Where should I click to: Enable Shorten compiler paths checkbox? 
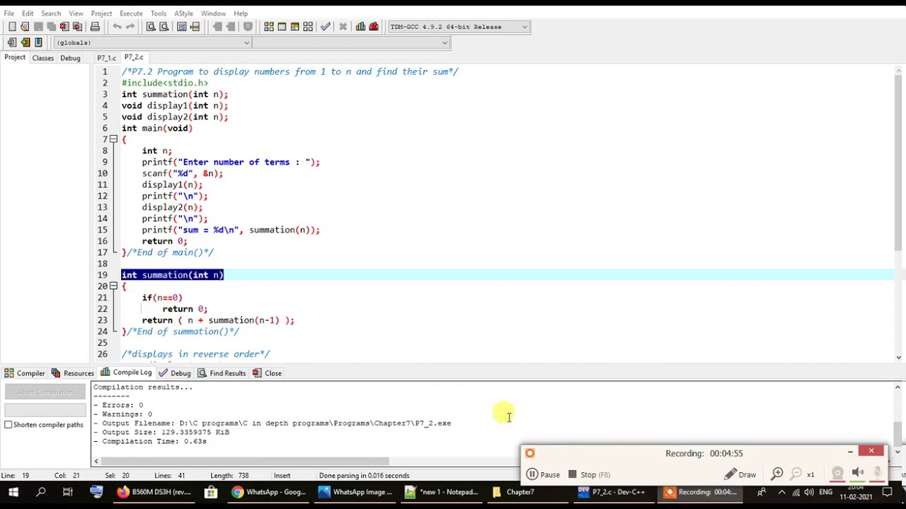[8, 425]
